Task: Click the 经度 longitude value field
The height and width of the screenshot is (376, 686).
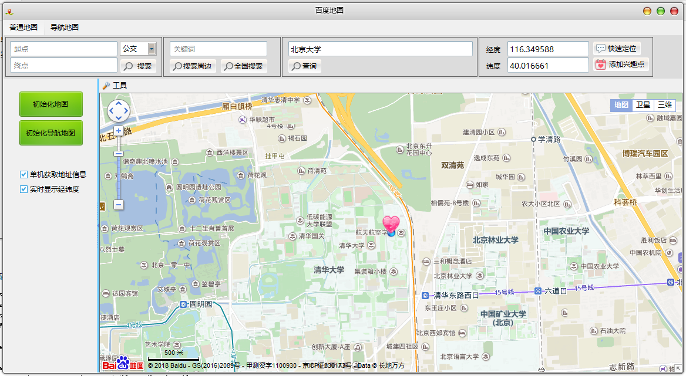Action: (x=548, y=49)
